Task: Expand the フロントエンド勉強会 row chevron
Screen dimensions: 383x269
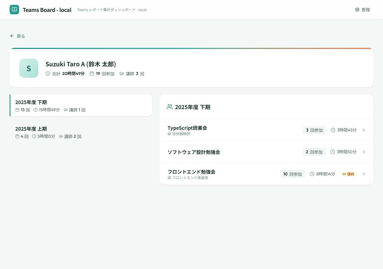Action: point(364,174)
